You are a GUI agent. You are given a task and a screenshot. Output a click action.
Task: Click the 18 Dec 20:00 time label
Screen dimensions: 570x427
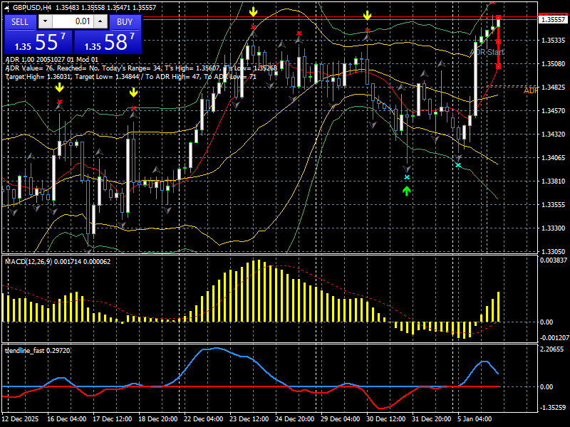(157, 418)
